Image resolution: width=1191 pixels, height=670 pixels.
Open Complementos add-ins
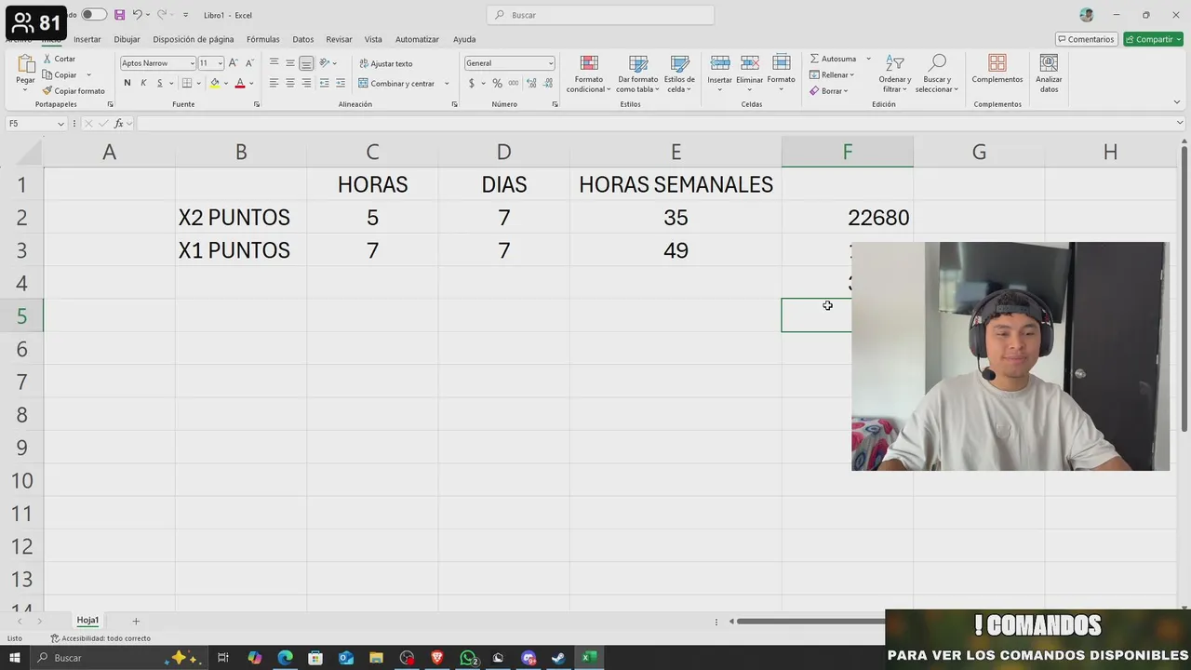(997, 70)
